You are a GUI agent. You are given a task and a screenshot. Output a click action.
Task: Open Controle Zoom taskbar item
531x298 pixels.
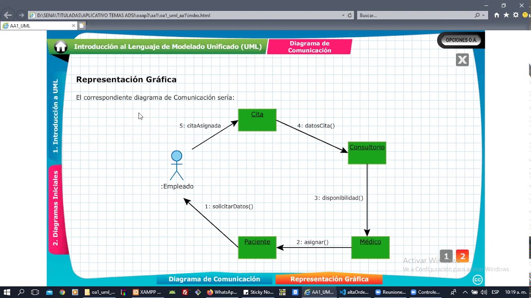pyautogui.click(x=425, y=292)
